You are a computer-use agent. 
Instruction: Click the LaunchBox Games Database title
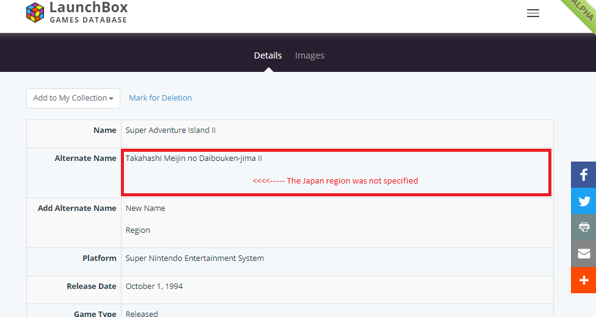pos(89,12)
